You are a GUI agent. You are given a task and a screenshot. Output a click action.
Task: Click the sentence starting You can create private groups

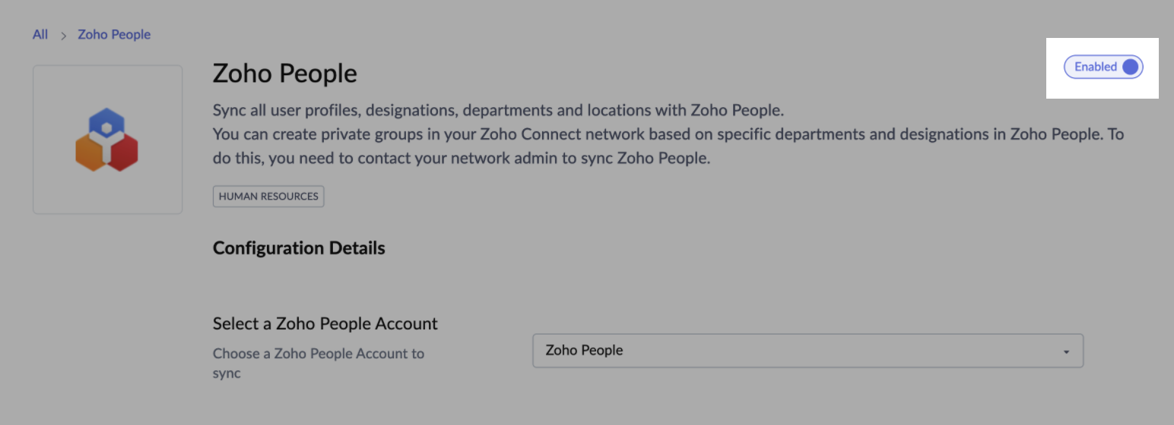668,135
